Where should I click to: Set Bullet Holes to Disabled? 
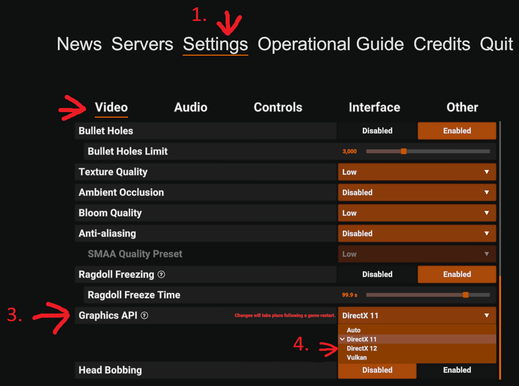click(x=377, y=131)
